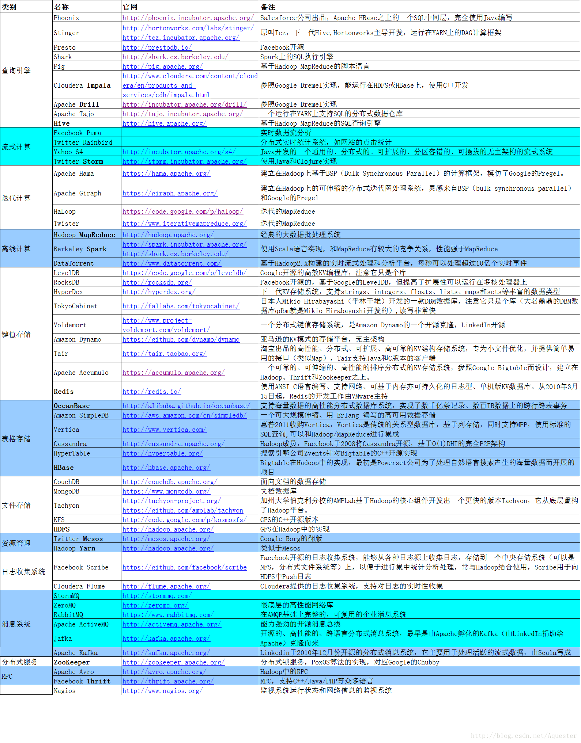Open the giraph.apache.org link

[170, 193]
